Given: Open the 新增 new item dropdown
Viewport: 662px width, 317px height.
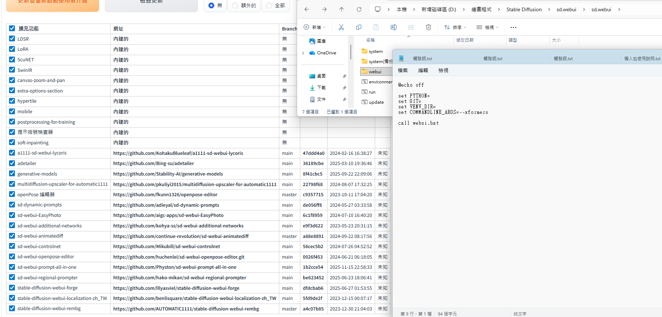Looking at the screenshot, I should [x=314, y=27].
